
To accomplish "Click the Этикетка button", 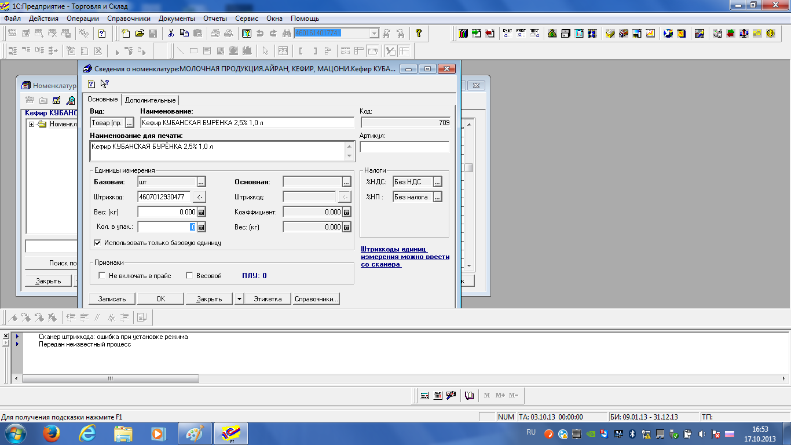I will coord(268,299).
